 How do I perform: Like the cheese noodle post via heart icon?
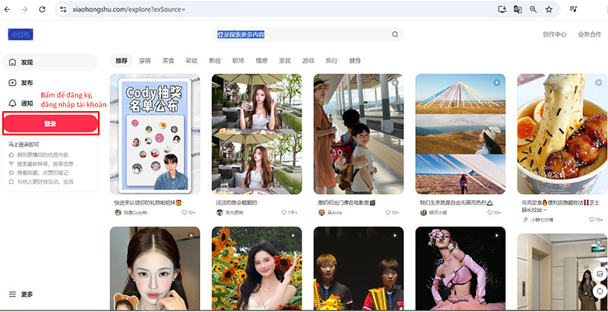tap(592, 220)
